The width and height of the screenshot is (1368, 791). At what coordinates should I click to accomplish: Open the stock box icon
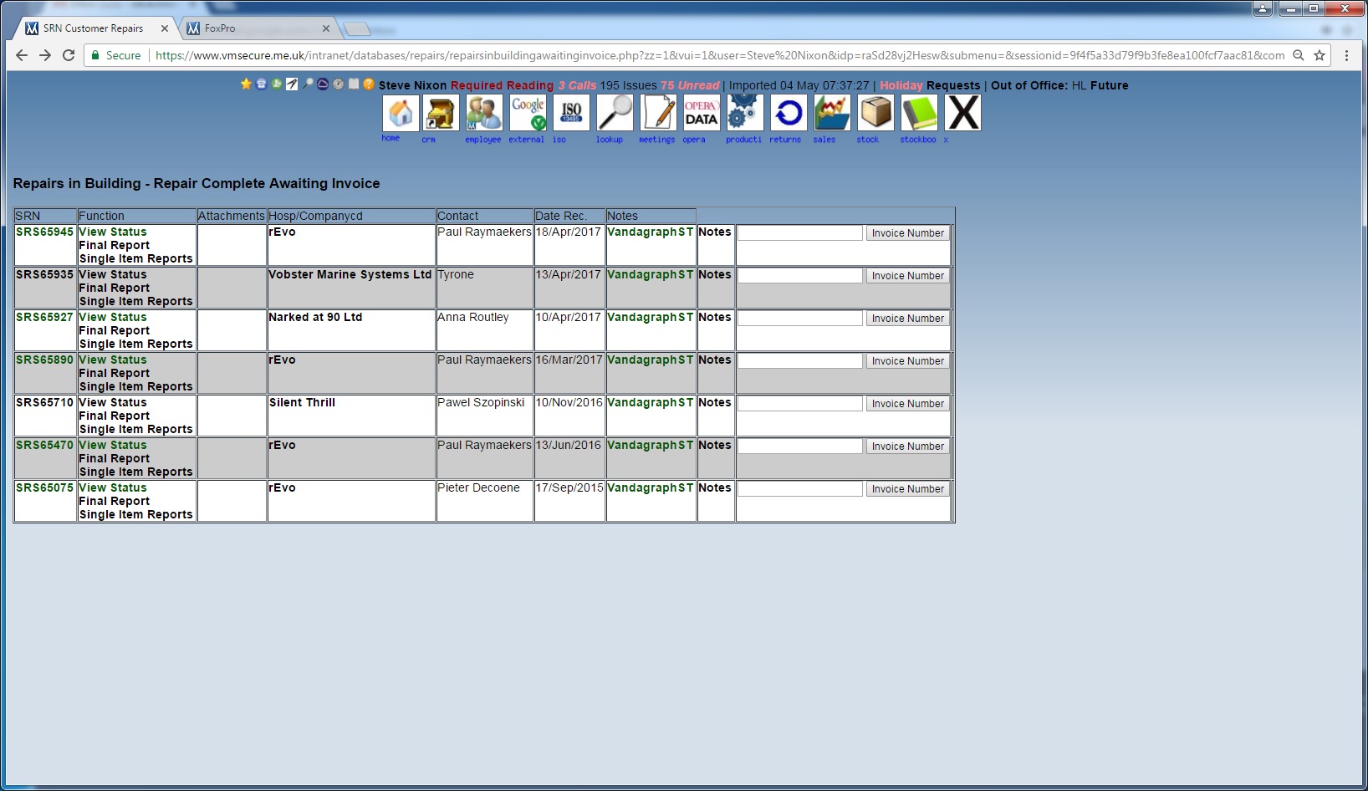pos(875,113)
